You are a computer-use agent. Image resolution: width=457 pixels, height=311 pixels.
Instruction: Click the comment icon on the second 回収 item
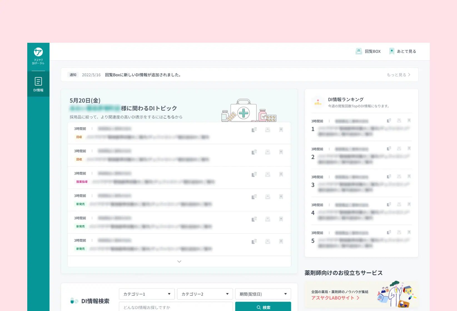coord(267,152)
